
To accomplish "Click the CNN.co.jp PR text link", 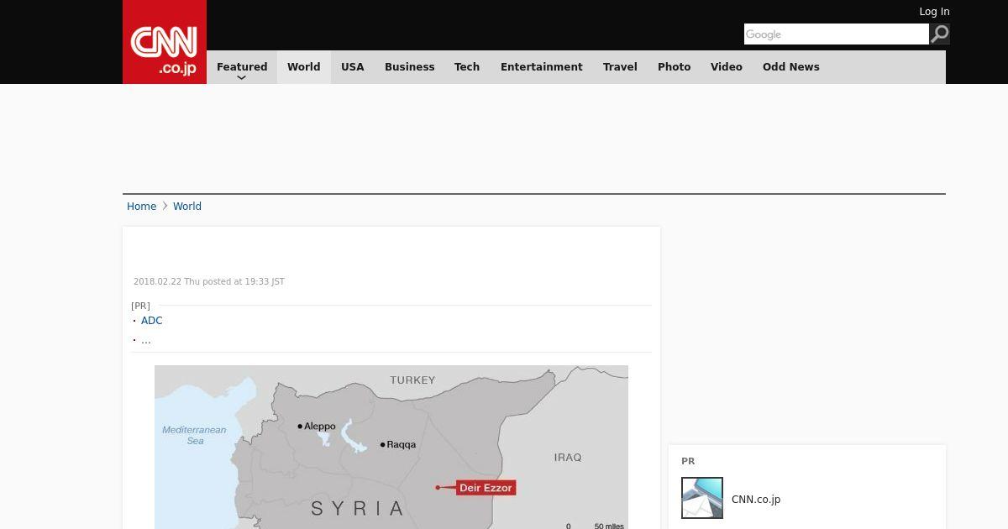I will coord(756,500).
